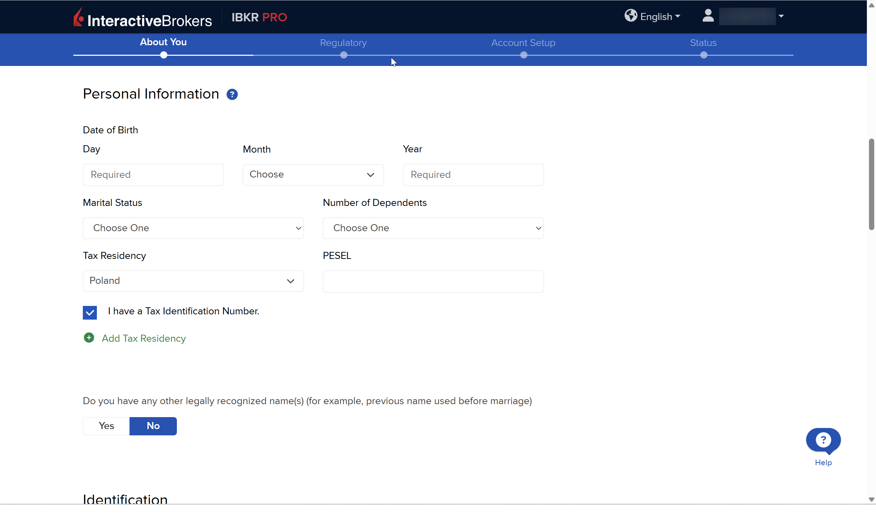Go to the About You tab
Viewport: 876px width, 515px height.
click(x=163, y=42)
